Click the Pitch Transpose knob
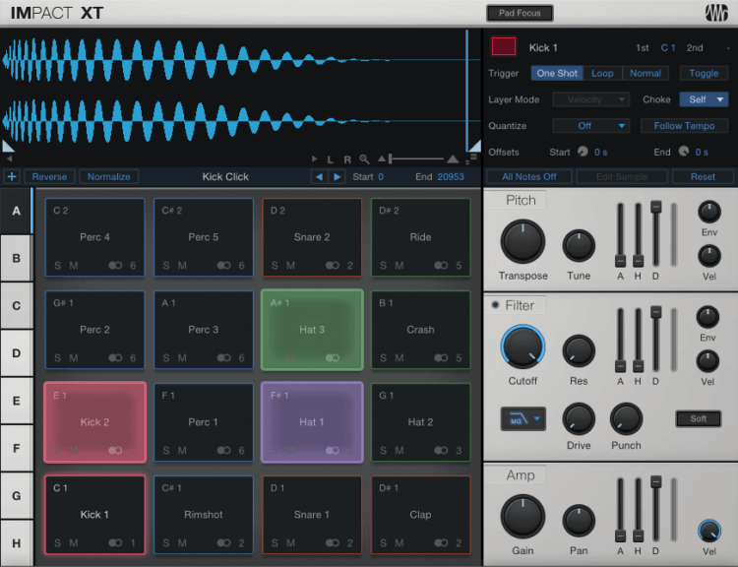738x567 pixels. pos(523,241)
